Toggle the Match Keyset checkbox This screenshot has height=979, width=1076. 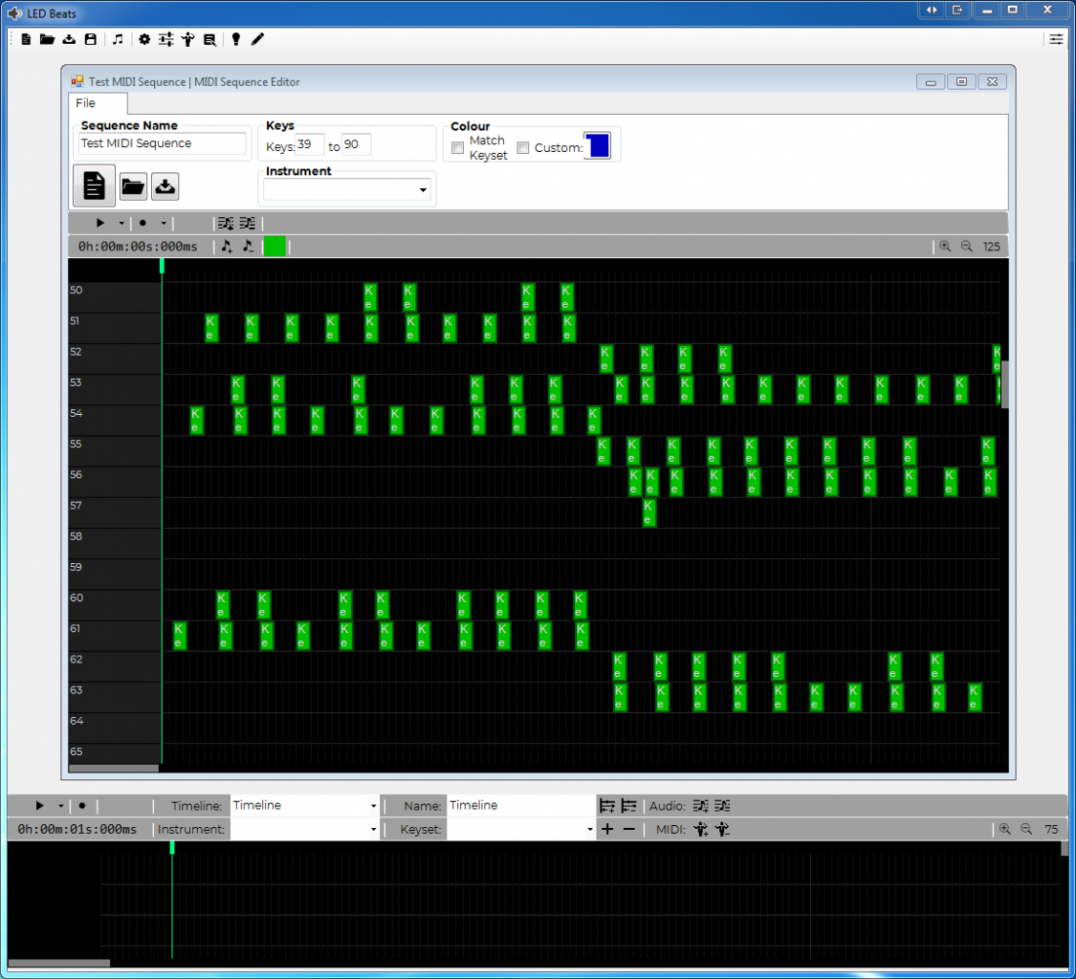(458, 147)
